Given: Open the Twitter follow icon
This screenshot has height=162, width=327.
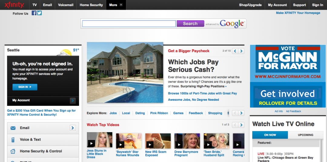Looking at the screenshot, I should point(39,13).
